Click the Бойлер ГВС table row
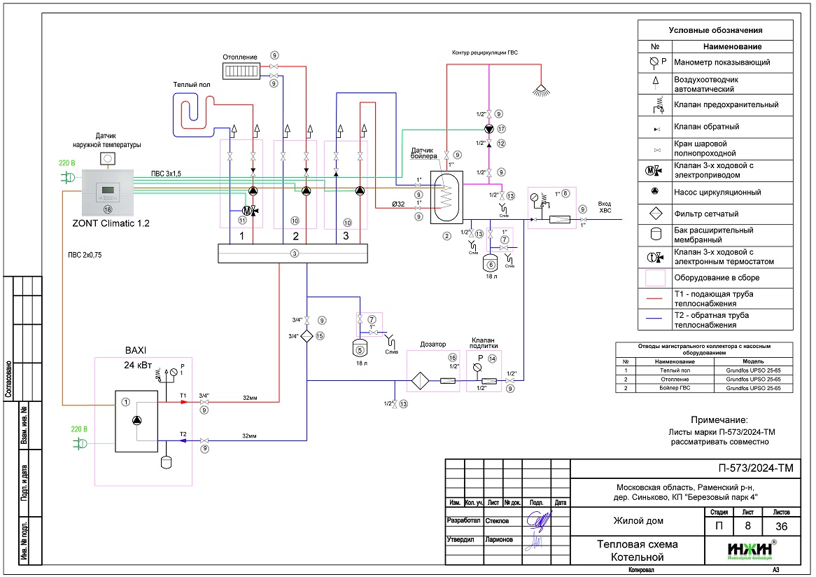The height and width of the screenshot is (577, 816). [703, 387]
